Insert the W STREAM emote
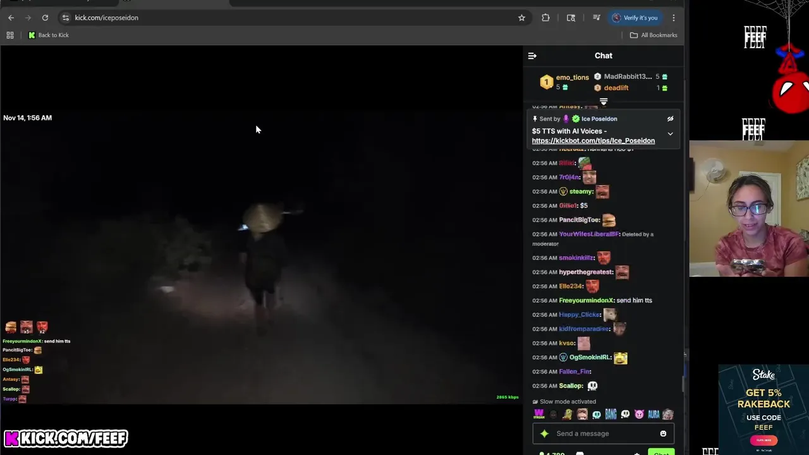This screenshot has width=809, height=455. pos(538,415)
